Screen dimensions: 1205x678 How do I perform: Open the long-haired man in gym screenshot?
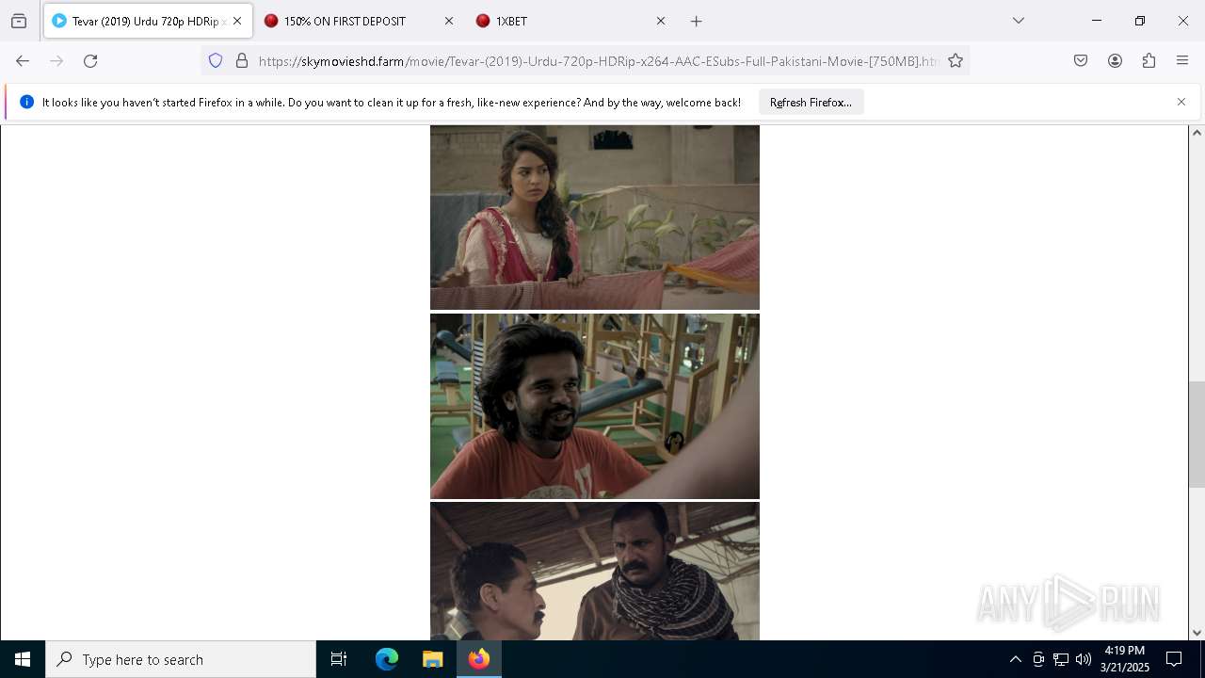point(595,406)
